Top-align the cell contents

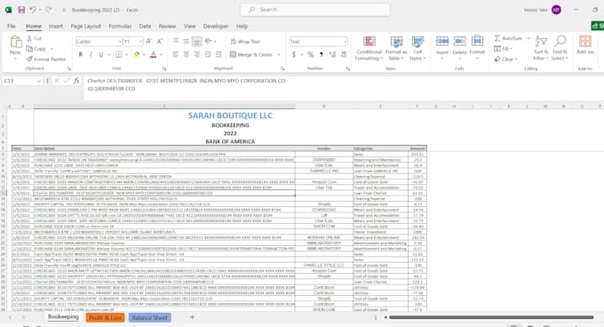[176, 41]
